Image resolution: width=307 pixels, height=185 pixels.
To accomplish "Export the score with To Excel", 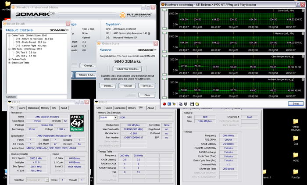I will pyautogui.click(x=128, y=86).
